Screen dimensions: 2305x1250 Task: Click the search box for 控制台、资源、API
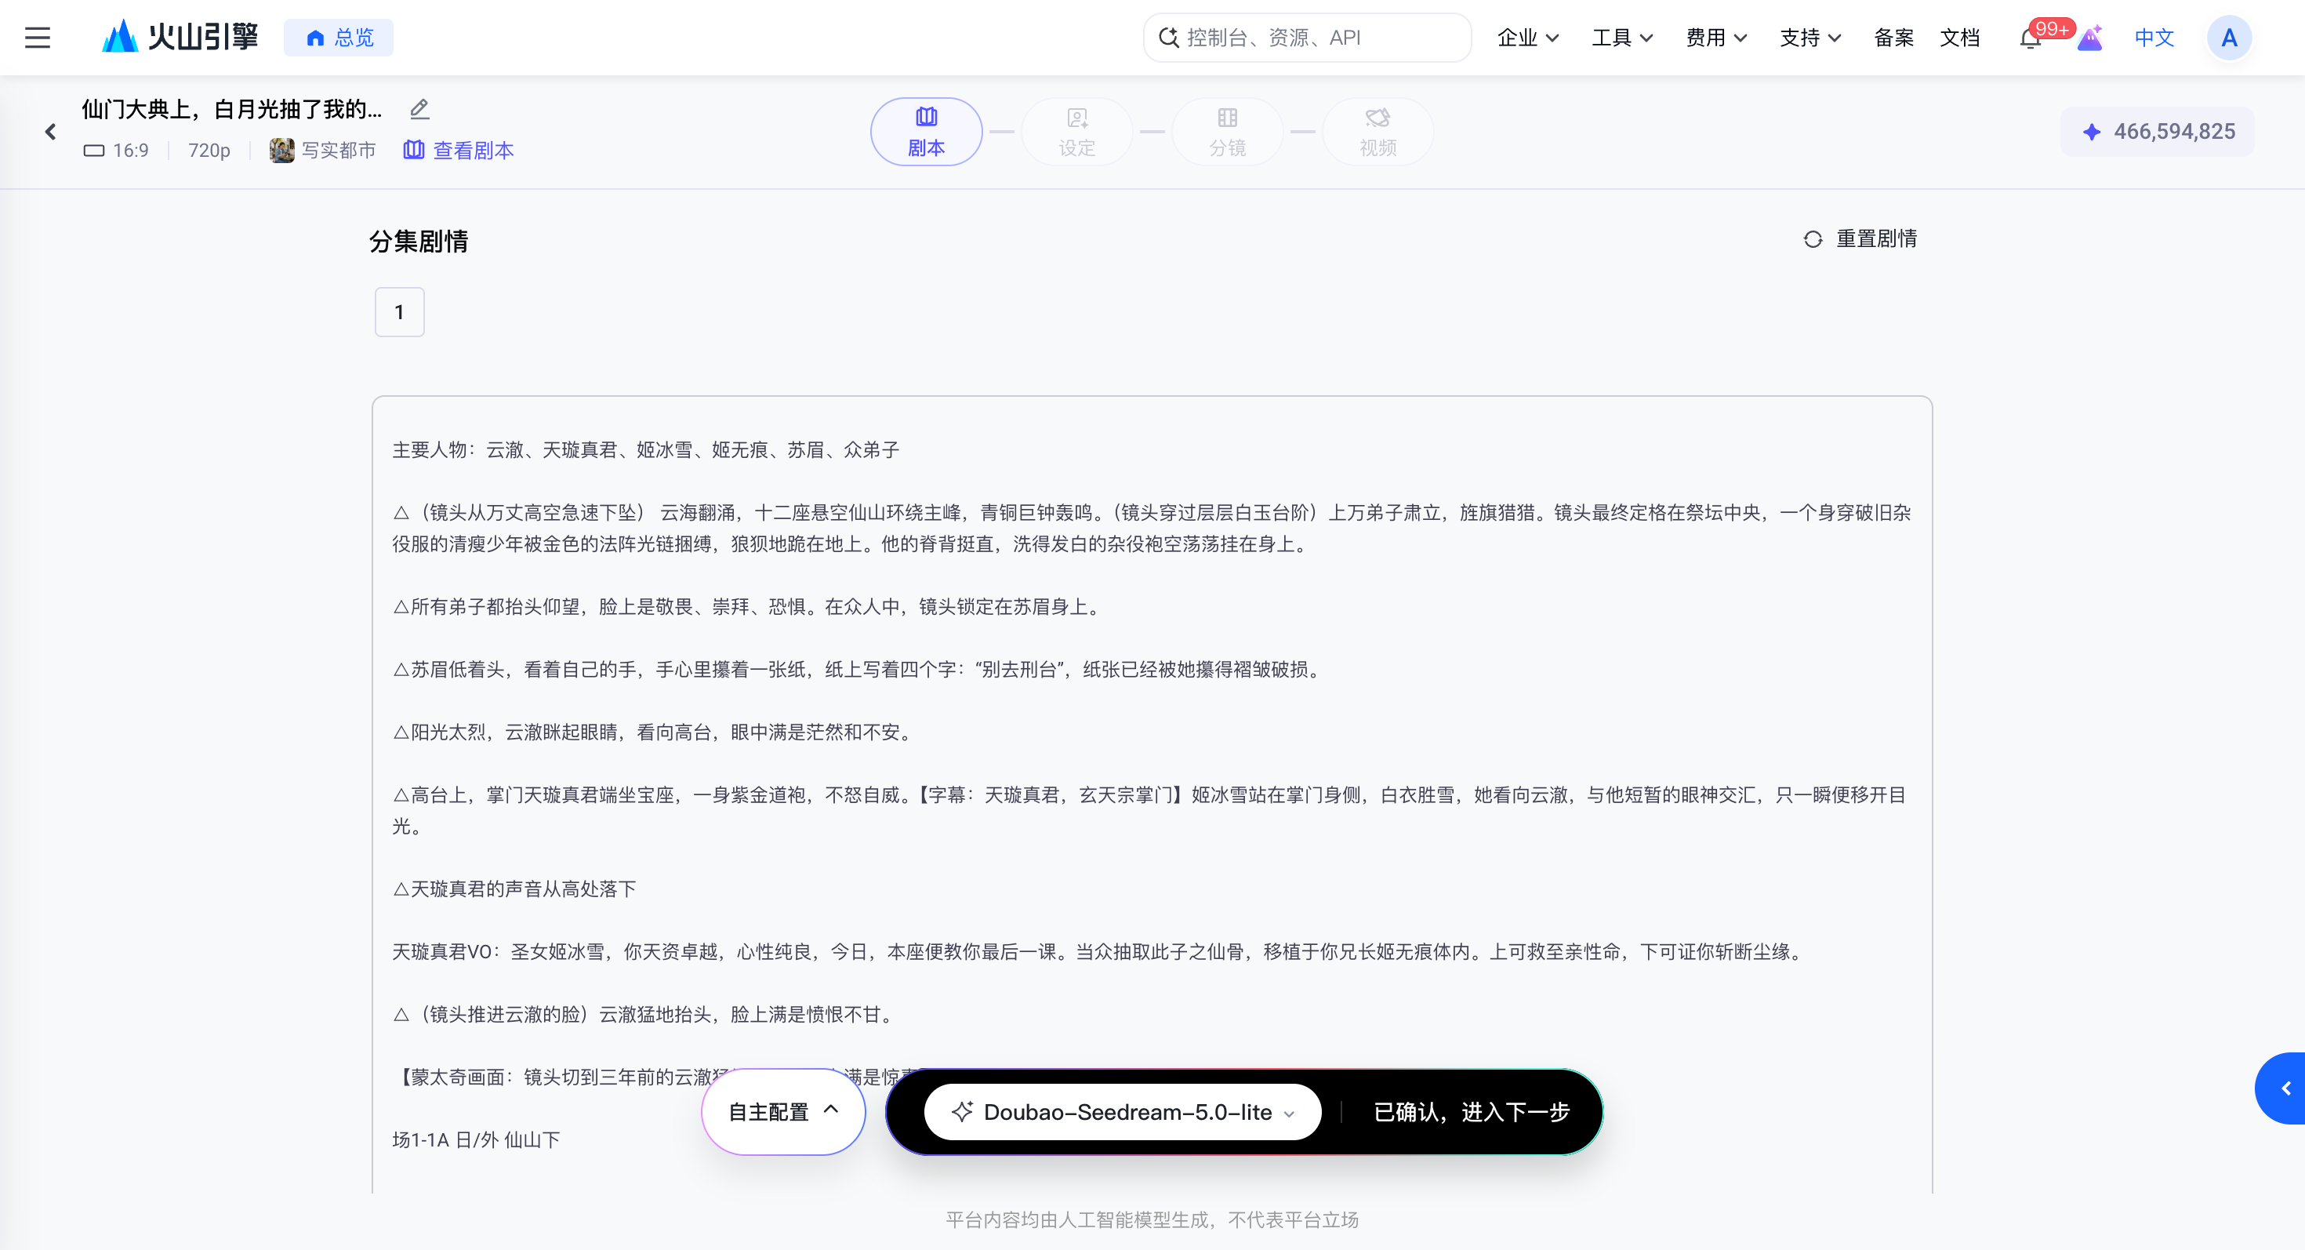tap(1307, 38)
